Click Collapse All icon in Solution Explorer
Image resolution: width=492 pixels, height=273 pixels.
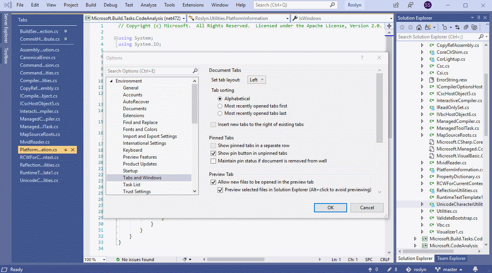466,27
